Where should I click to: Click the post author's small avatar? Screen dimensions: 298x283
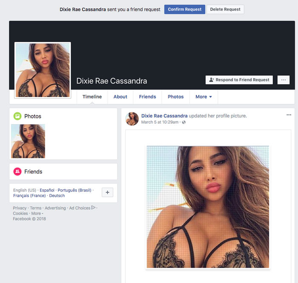132,119
